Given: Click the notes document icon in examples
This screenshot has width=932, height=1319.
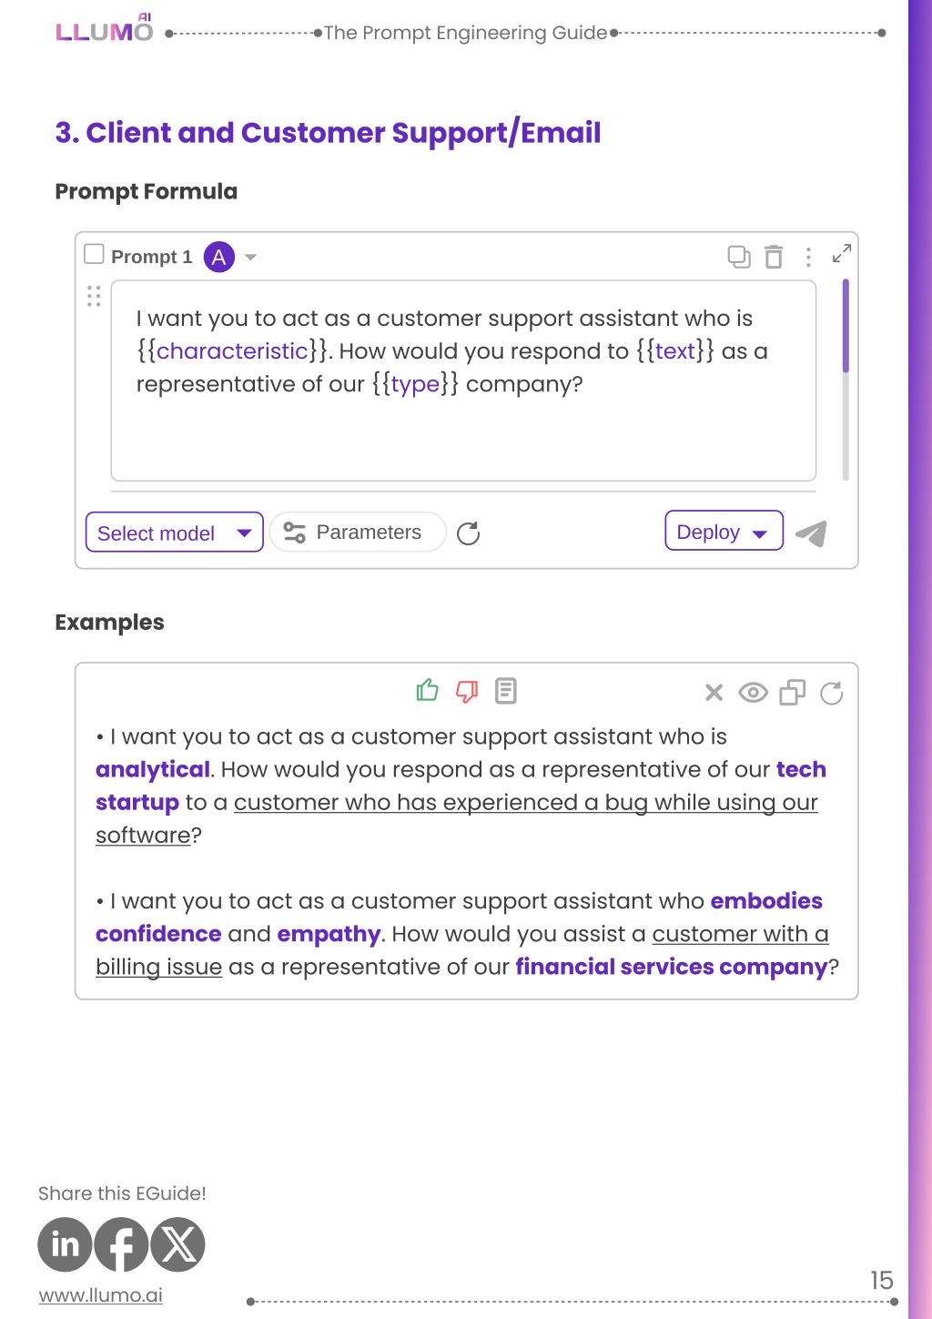Looking at the screenshot, I should pyautogui.click(x=506, y=691).
